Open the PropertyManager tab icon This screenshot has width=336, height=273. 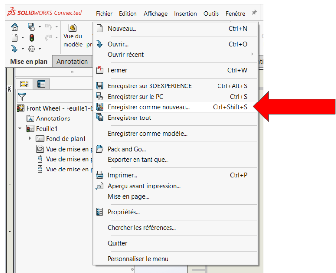point(41,84)
